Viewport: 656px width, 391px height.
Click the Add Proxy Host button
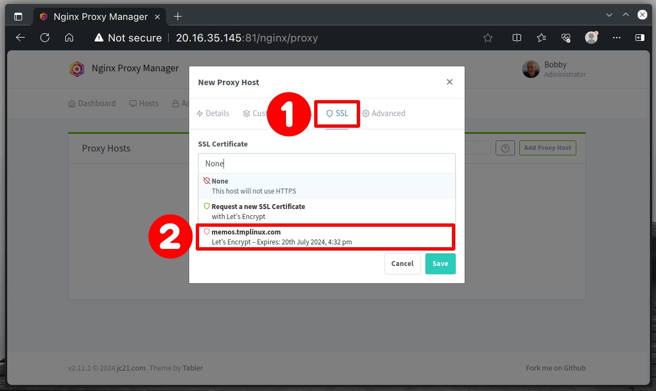pyautogui.click(x=548, y=148)
